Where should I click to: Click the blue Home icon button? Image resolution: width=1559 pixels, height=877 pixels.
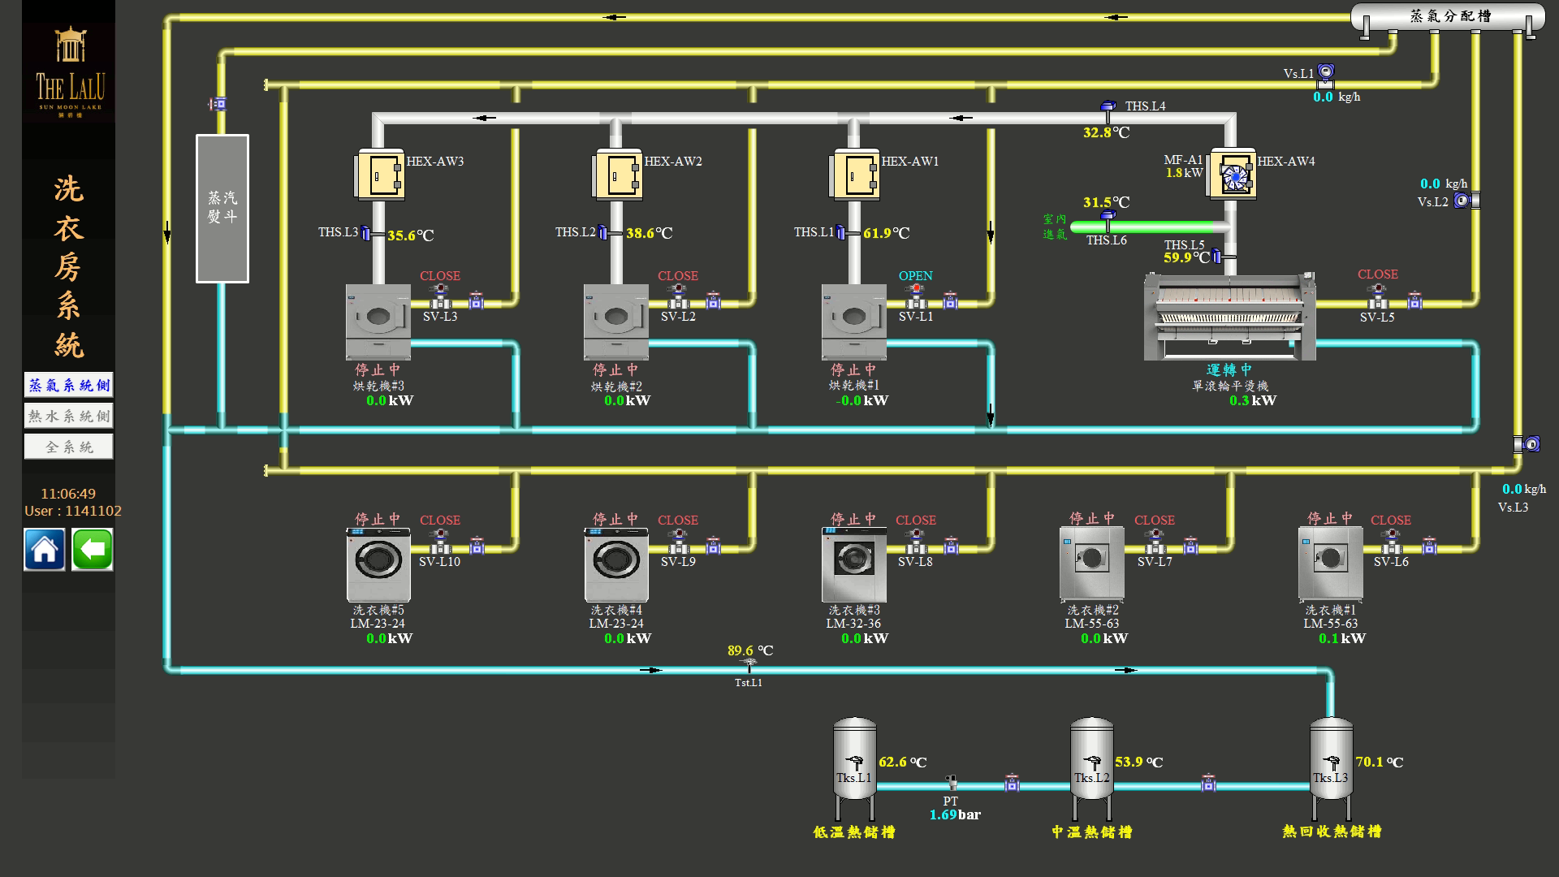coord(45,550)
